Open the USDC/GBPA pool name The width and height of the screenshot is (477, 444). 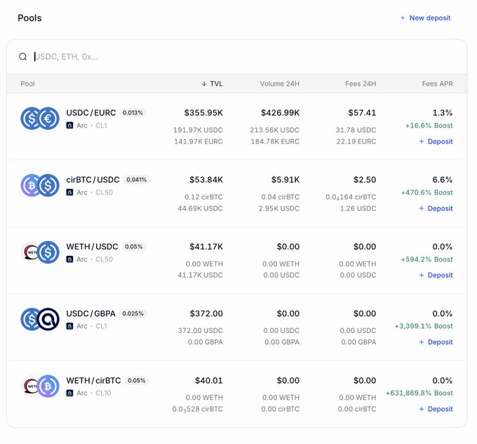91,313
